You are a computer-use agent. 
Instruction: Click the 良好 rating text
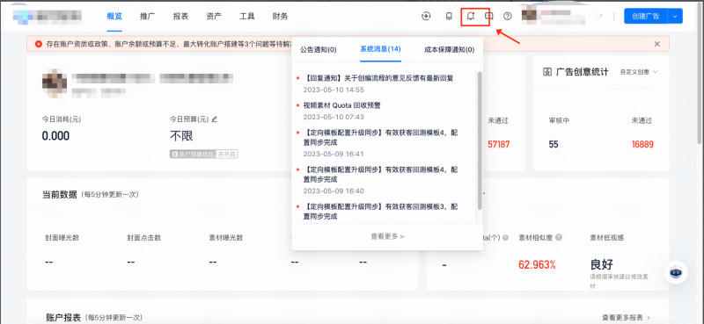[x=602, y=264]
